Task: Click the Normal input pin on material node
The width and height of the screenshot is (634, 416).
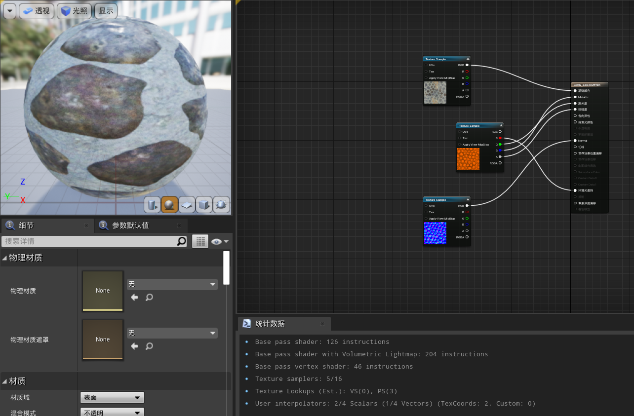Action: pos(575,141)
